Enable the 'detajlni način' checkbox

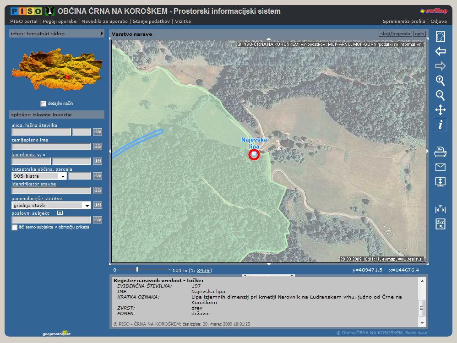(x=43, y=103)
